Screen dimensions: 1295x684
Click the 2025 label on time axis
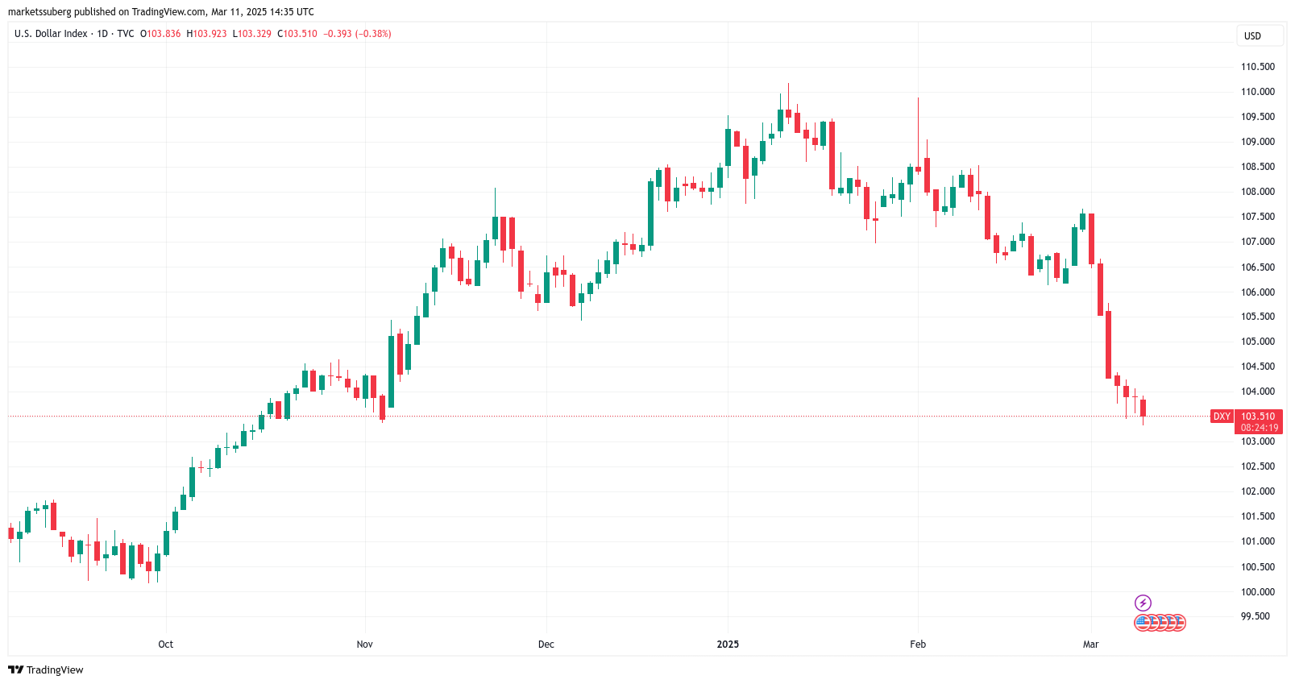click(x=728, y=645)
